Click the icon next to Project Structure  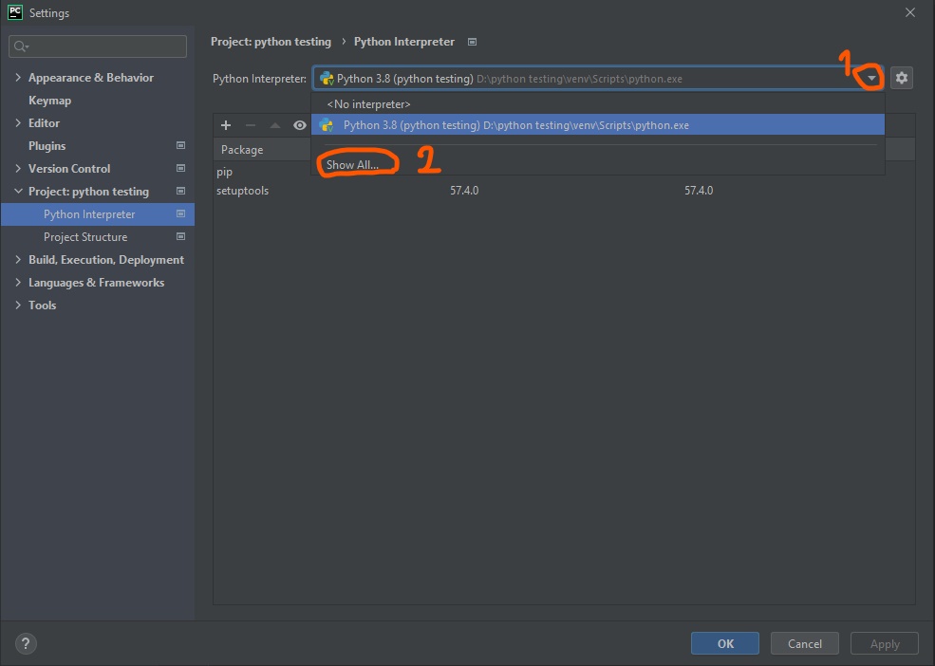[180, 237]
